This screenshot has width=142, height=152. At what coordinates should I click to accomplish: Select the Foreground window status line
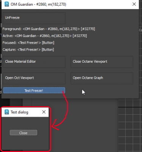point(49,29)
